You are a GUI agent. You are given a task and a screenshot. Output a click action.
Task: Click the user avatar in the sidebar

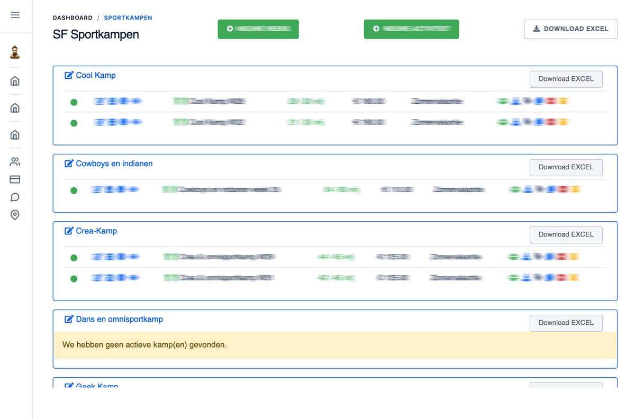(x=15, y=52)
